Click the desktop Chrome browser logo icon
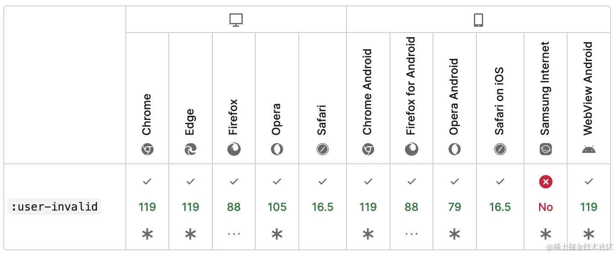The width and height of the screenshot is (616, 254). [147, 149]
